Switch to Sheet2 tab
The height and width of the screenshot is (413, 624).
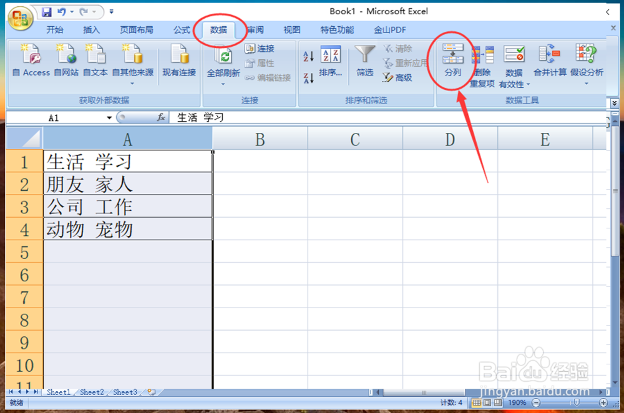click(92, 392)
